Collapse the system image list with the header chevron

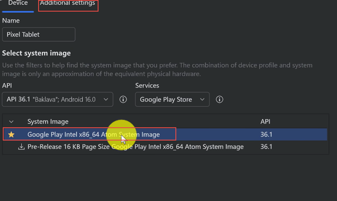(x=11, y=122)
